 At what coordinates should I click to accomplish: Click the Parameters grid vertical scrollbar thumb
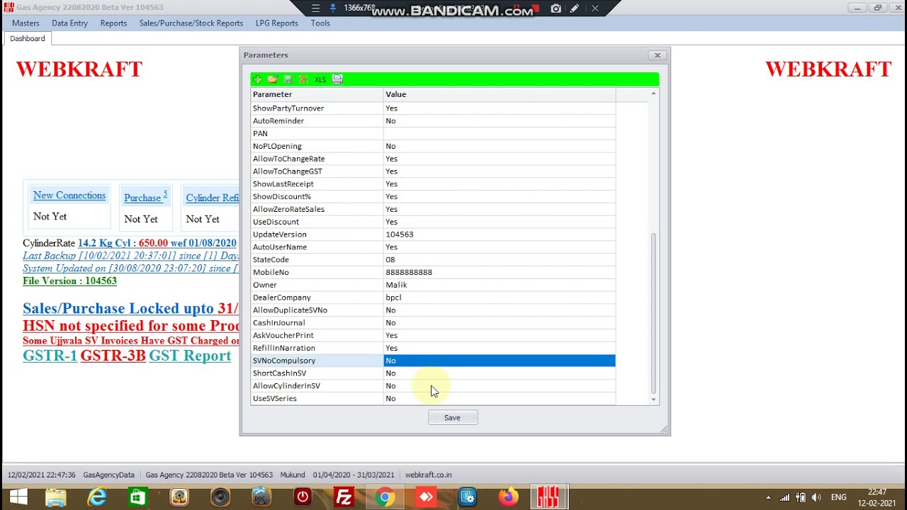coord(653,313)
